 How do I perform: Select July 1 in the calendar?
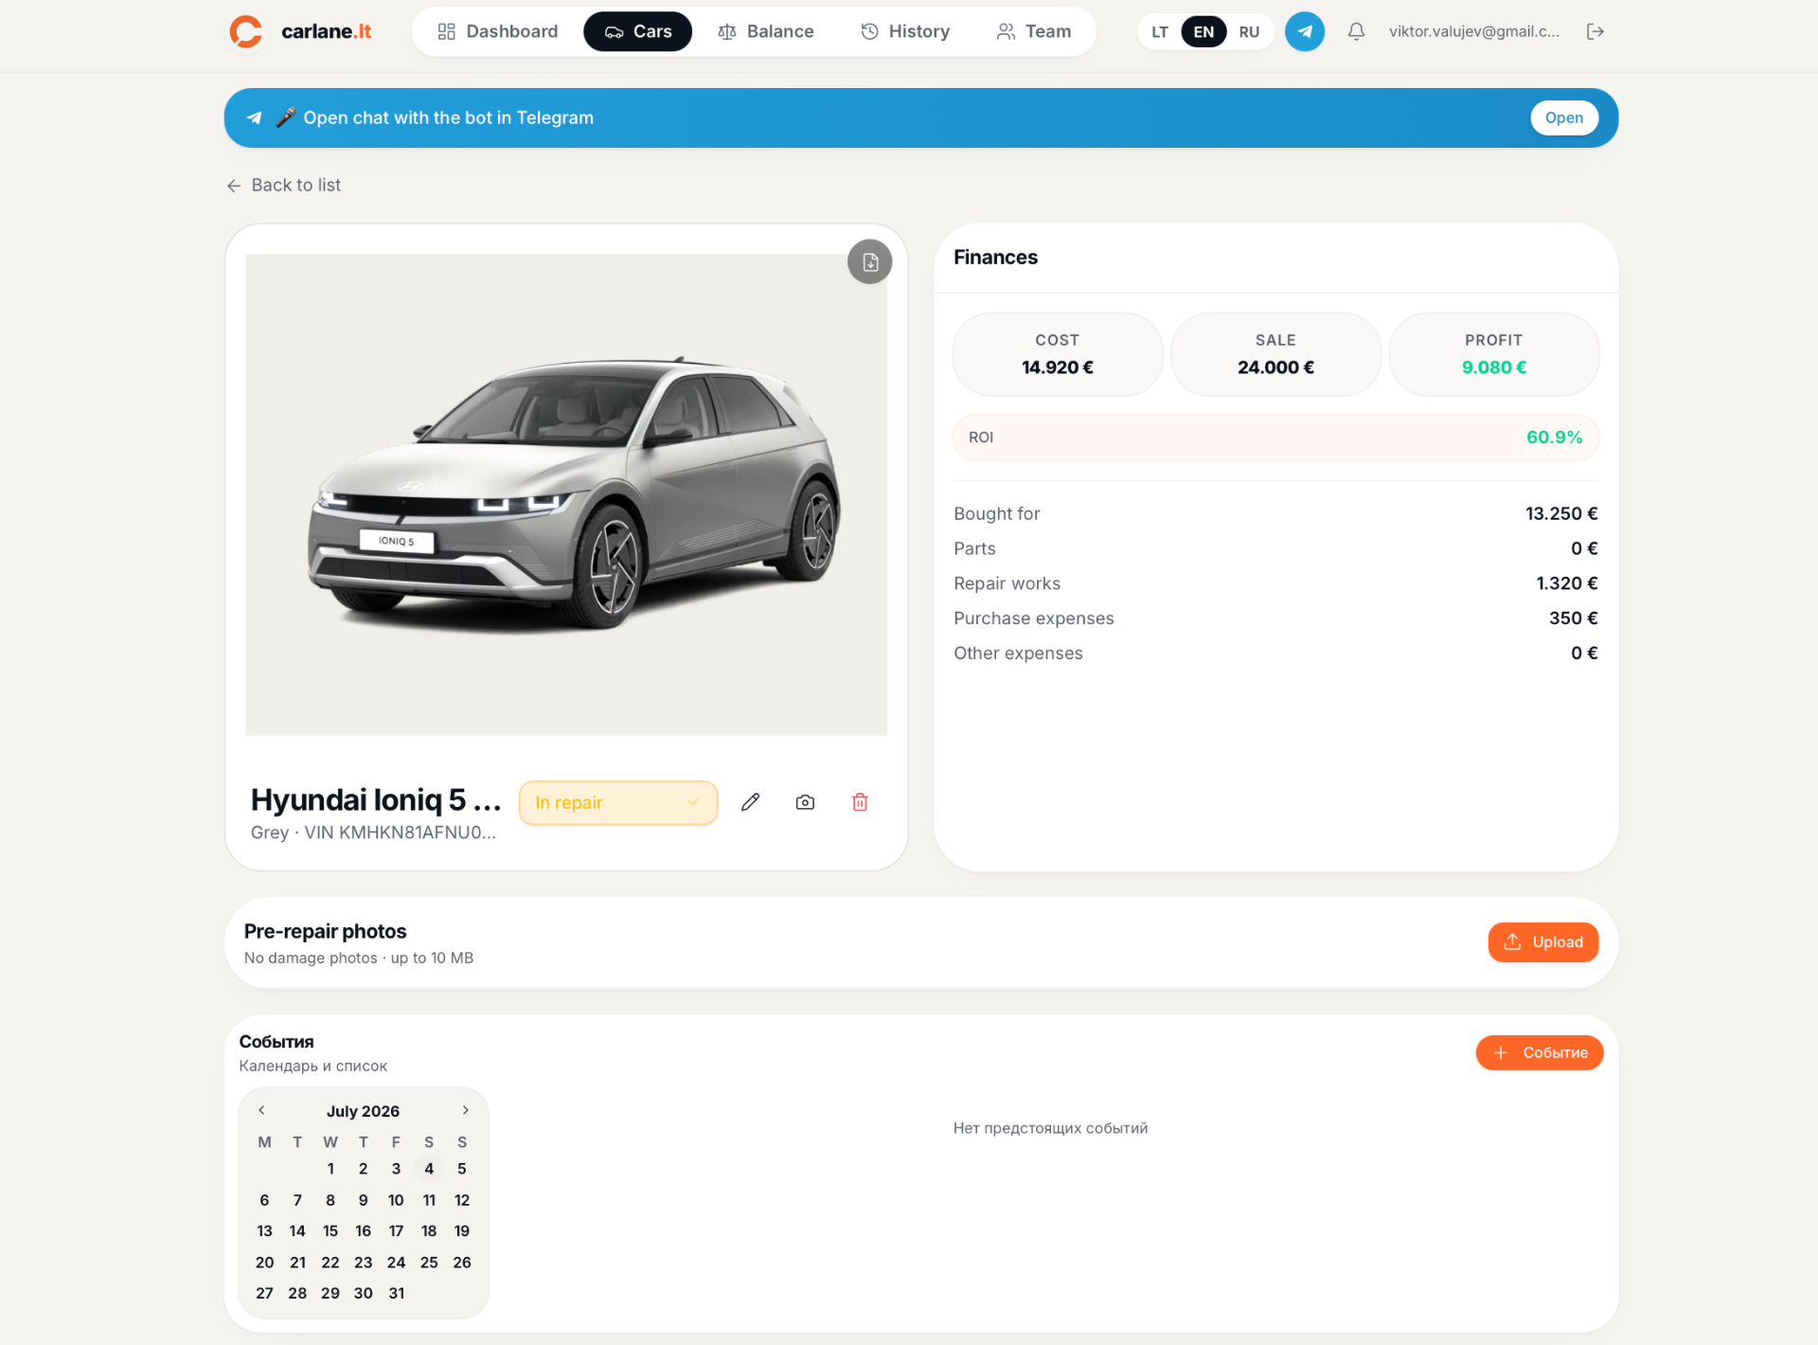(330, 1169)
